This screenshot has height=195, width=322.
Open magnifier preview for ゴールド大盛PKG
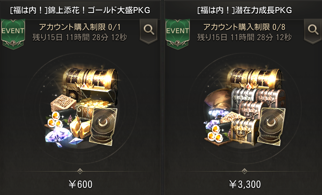(x=149, y=31)
